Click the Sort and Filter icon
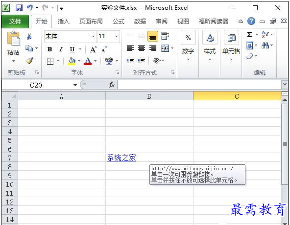Viewport: 290px width, 225px height. [x=266, y=35]
